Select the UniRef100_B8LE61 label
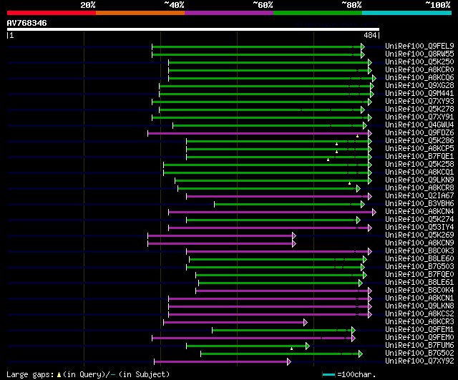 point(419,283)
